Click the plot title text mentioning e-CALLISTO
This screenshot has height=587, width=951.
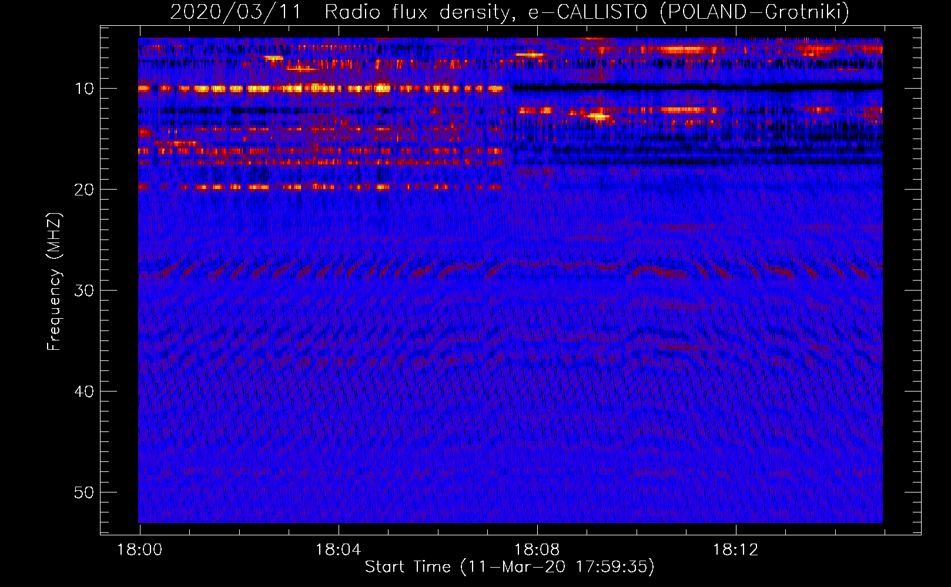510,12
